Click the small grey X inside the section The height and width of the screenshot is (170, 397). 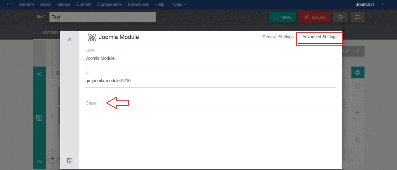[x=52, y=84]
